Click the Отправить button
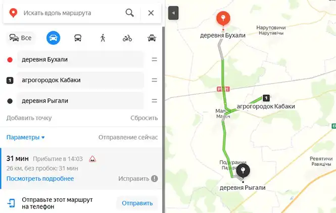 (137, 203)
